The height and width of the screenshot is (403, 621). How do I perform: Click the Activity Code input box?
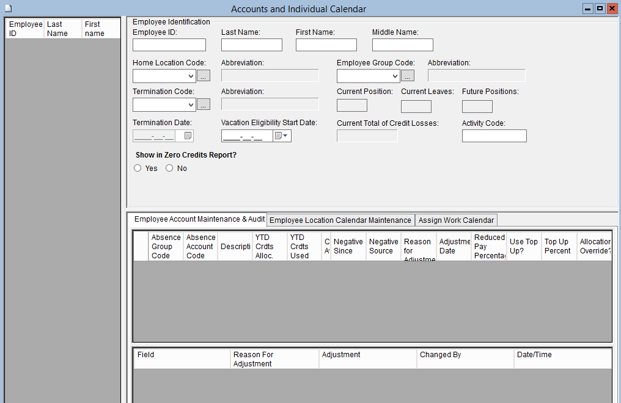(x=494, y=136)
